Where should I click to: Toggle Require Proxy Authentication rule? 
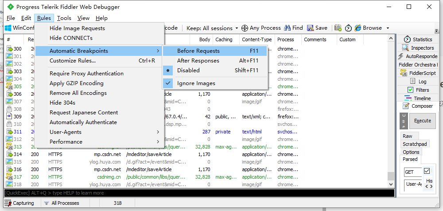(100, 74)
